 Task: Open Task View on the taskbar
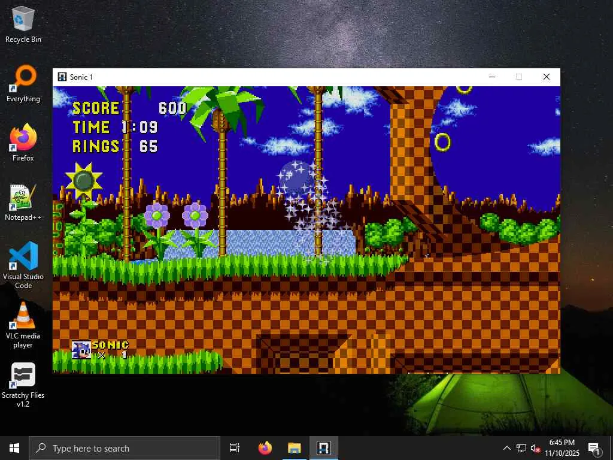235,448
